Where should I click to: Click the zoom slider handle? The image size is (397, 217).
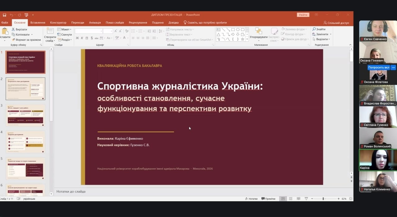click(323, 199)
